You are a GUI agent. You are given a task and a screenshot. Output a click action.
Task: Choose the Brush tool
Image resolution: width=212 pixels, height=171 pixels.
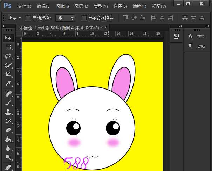pyautogui.click(x=8, y=103)
